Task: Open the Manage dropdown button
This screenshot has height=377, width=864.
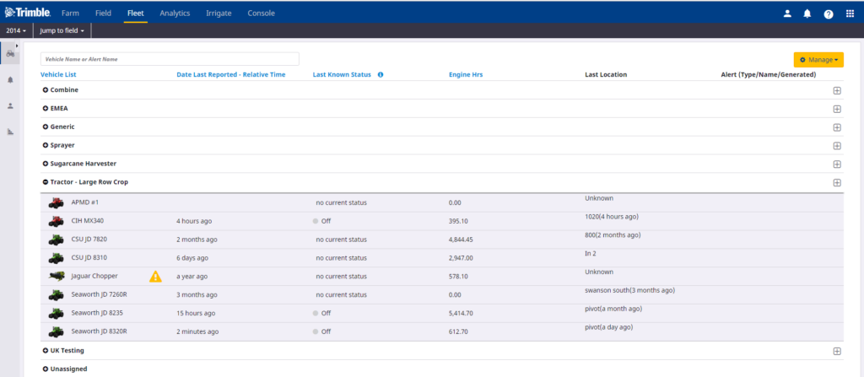Action: tap(818, 60)
